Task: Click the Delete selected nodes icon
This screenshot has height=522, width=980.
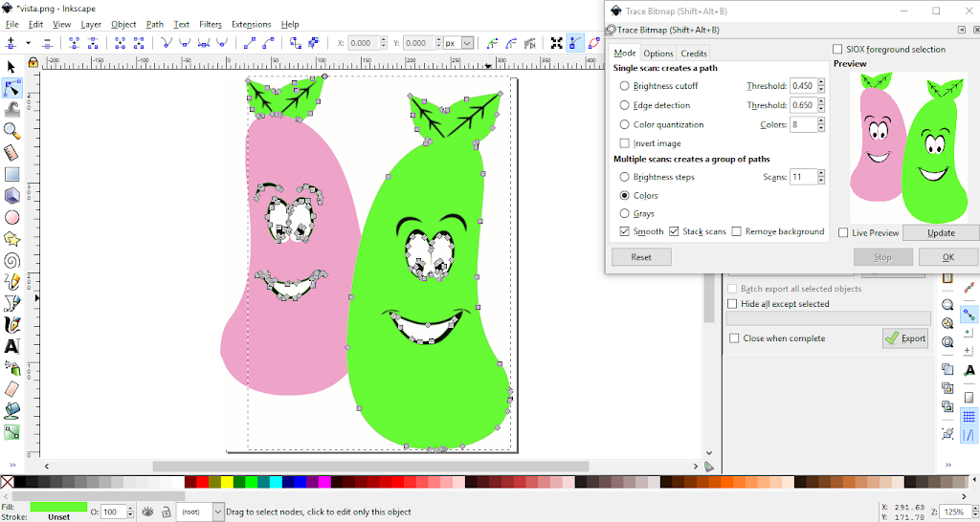Action: 48,43
